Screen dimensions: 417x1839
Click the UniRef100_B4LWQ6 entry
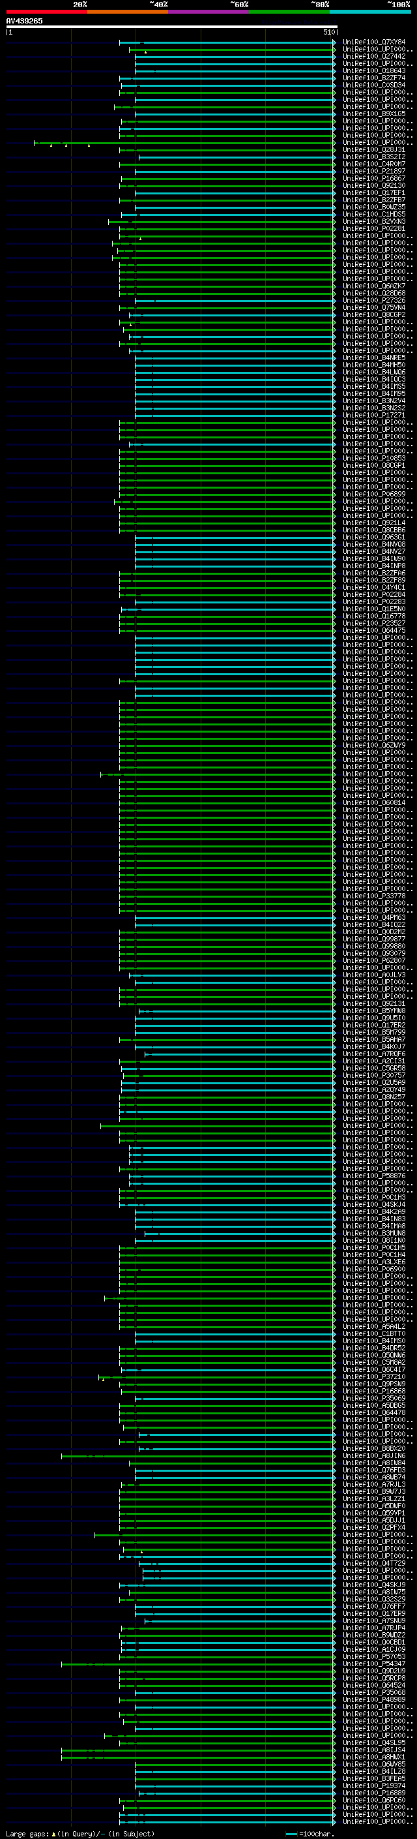[x=374, y=372]
